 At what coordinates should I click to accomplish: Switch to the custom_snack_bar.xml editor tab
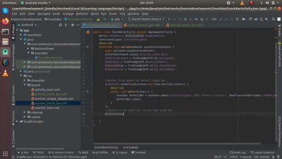click(143, 25)
